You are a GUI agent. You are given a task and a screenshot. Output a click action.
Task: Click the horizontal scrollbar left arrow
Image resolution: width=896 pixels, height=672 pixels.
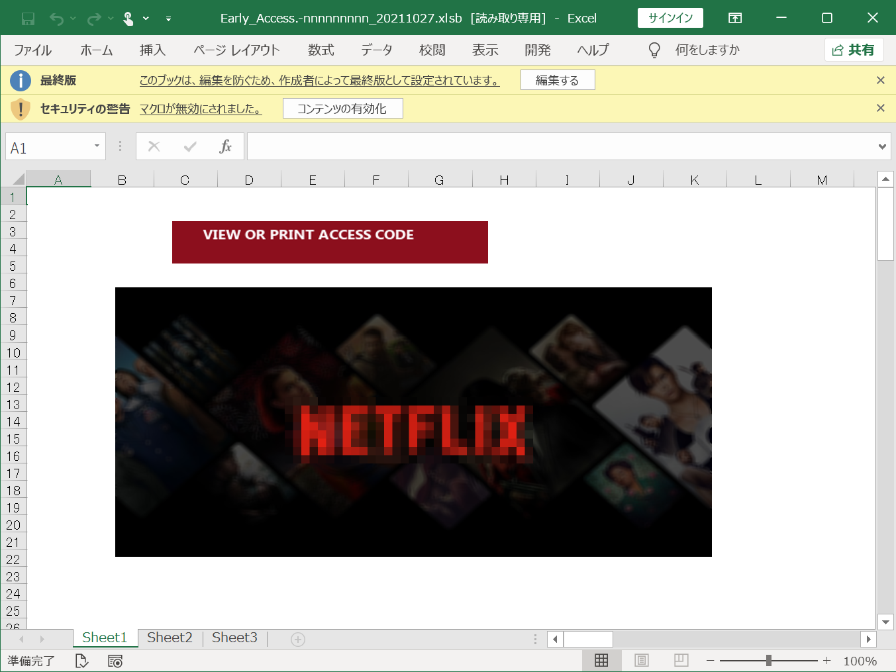coord(556,639)
